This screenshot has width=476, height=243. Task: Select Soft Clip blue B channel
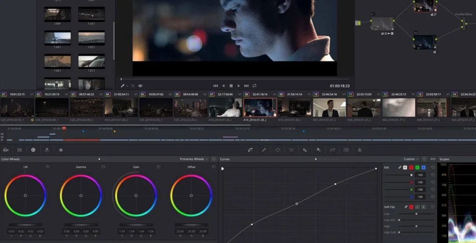[423, 207]
